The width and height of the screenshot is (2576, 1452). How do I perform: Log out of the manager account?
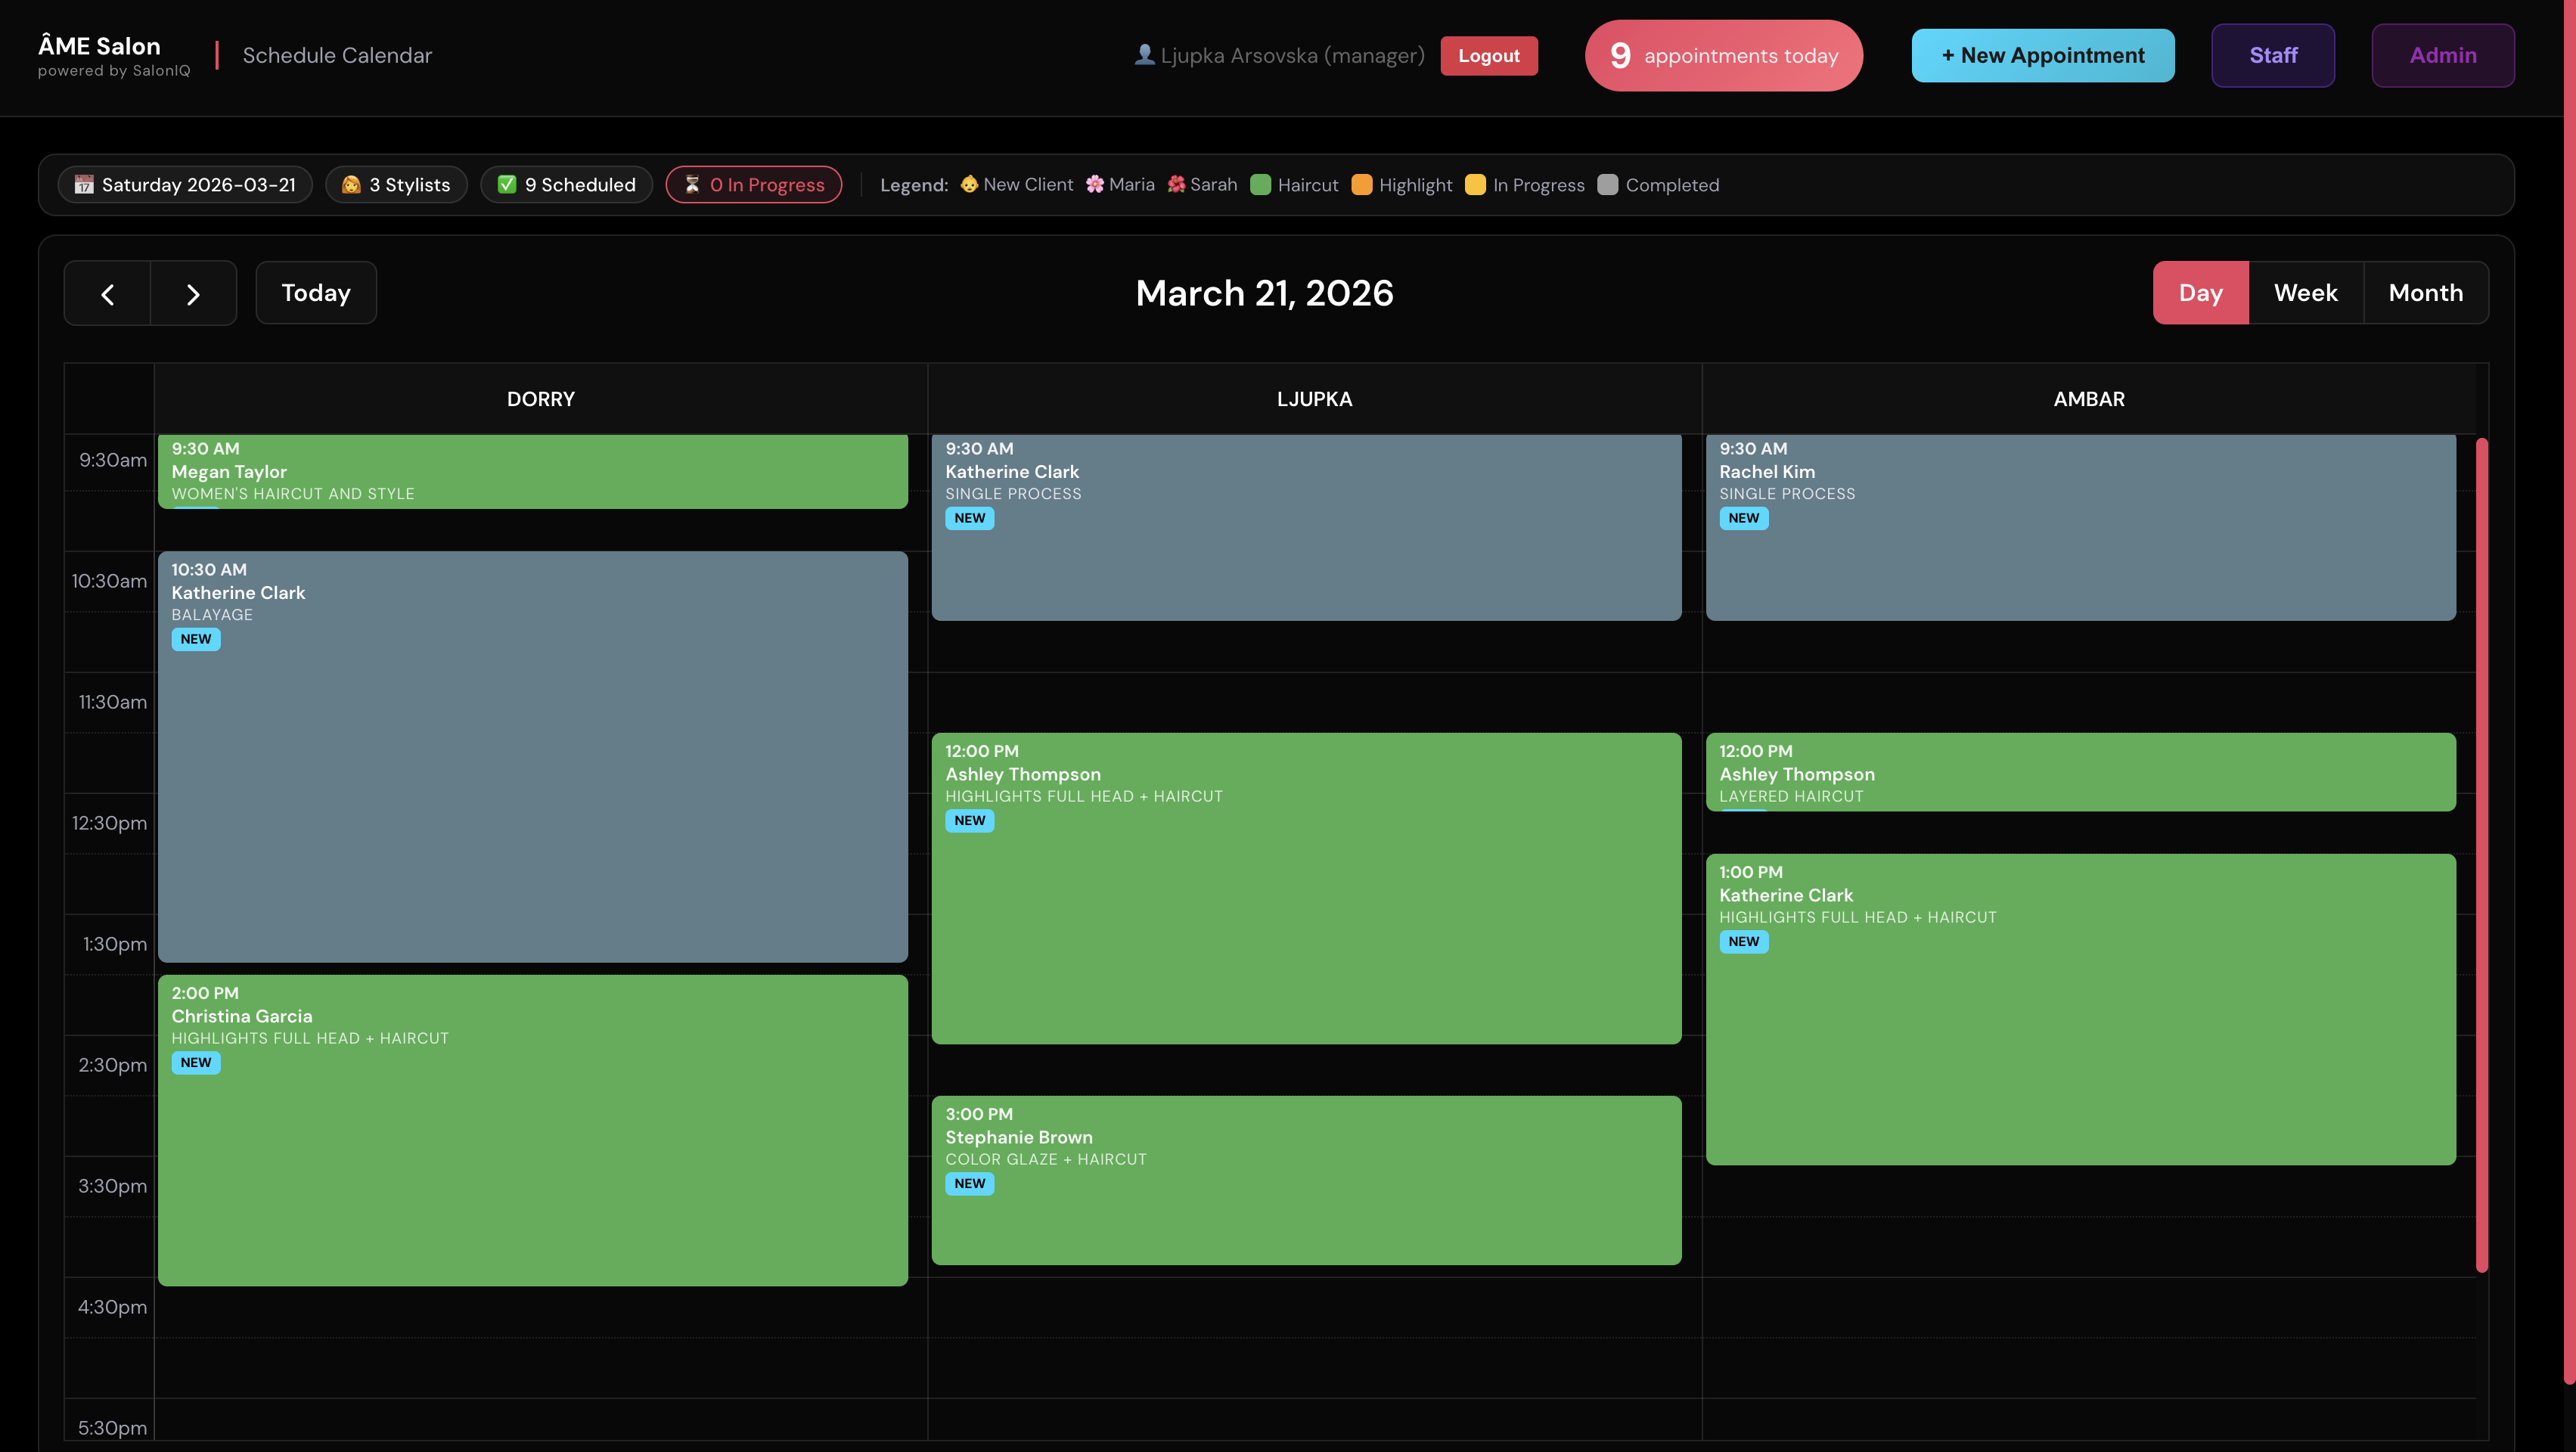pyautogui.click(x=1488, y=56)
